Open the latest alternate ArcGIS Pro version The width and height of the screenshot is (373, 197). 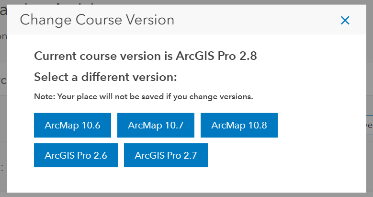coord(166,155)
